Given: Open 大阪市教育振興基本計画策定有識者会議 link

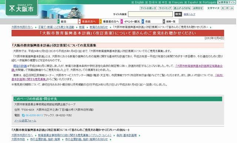Looking at the screenshot, I should coord(199,66).
